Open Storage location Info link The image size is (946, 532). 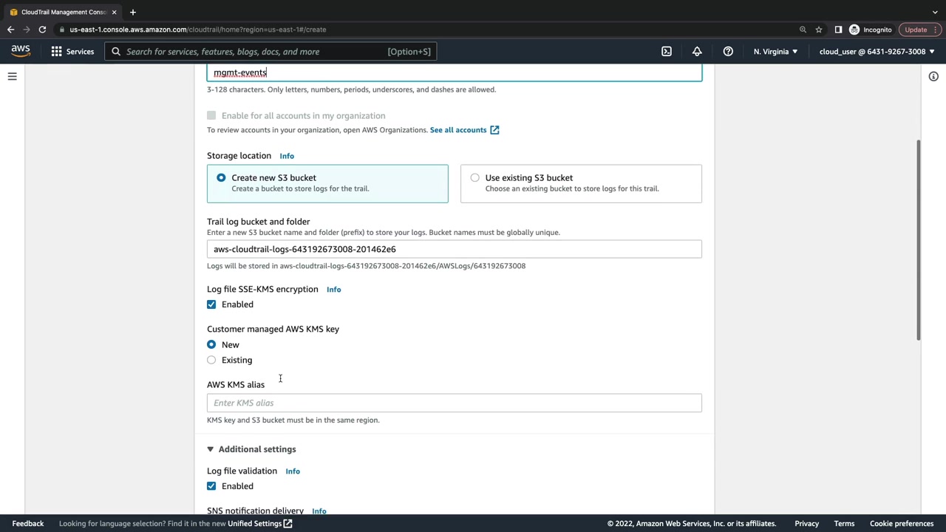click(x=287, y=156)
